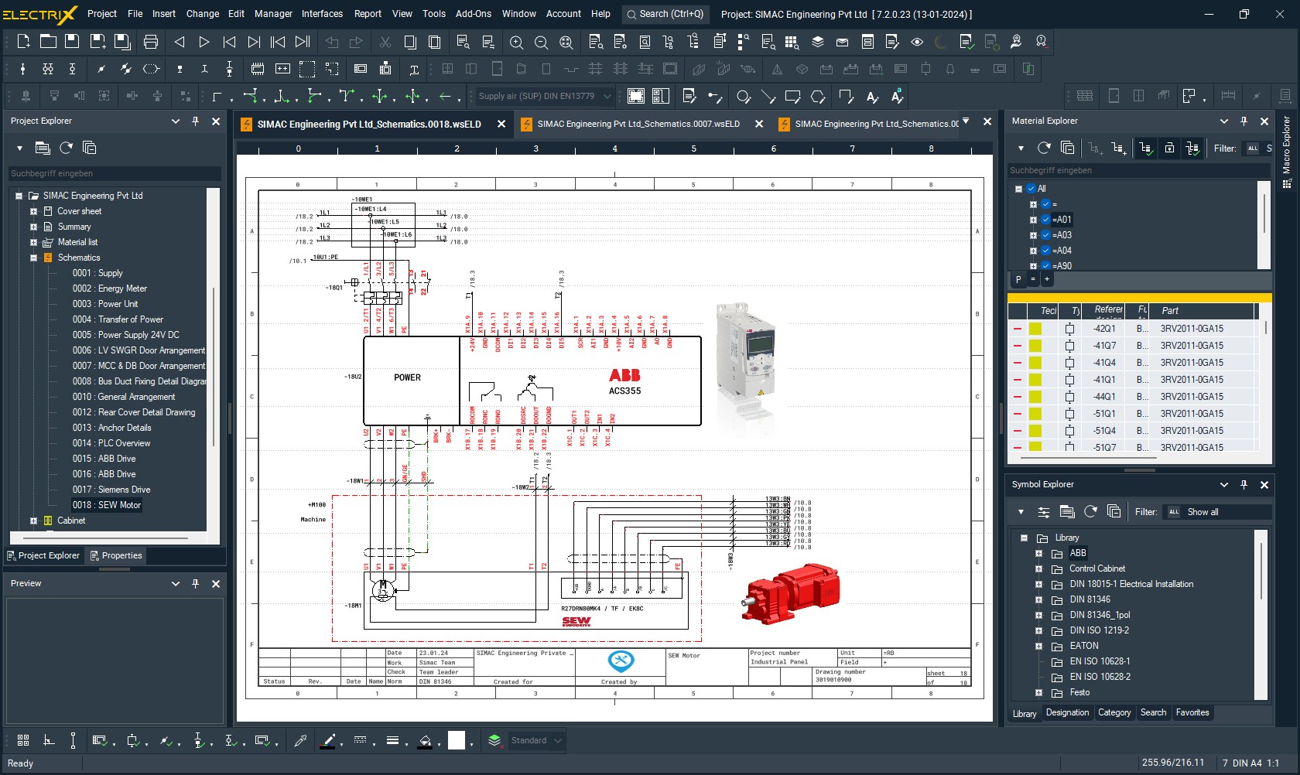
Task: Click the refresh icon in Project Explorer
Action: click(67, 148)
